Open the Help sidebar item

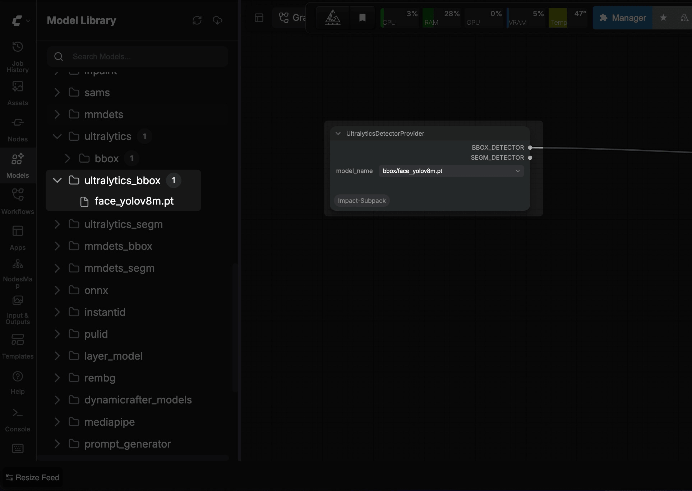click(x=18, y=383)
